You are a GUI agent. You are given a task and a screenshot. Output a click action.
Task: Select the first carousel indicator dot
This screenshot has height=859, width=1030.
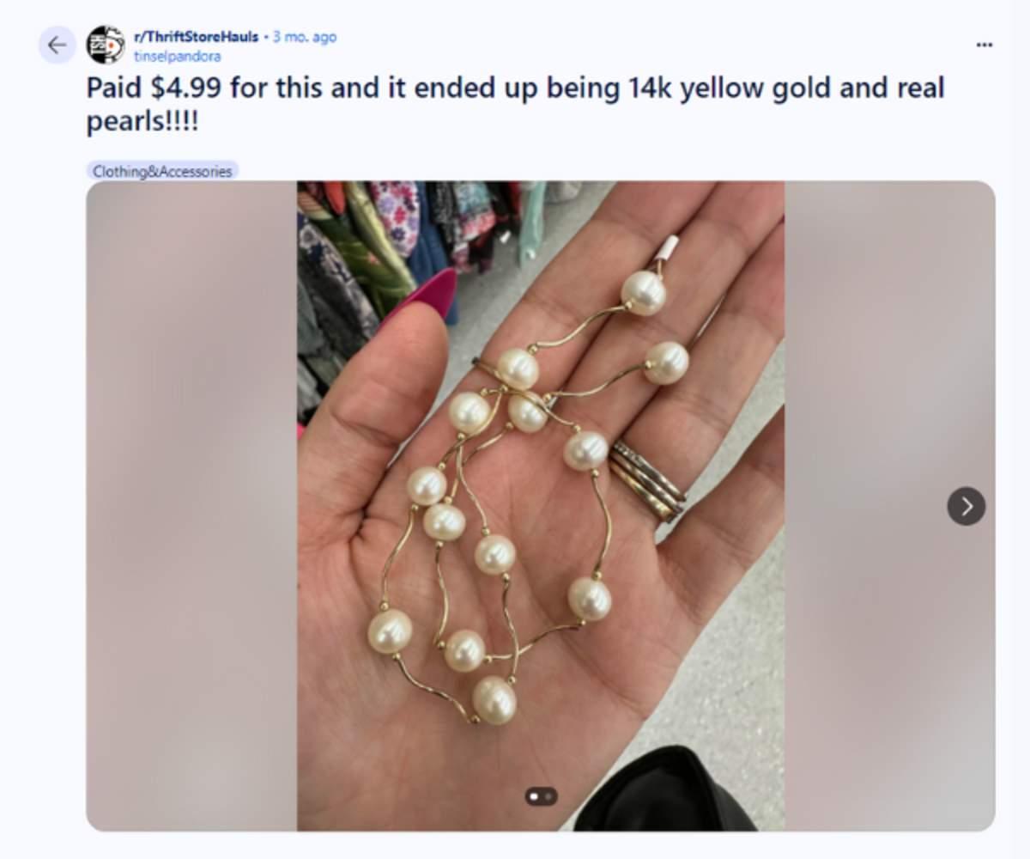pyautogui.click(x=535, y=796)
